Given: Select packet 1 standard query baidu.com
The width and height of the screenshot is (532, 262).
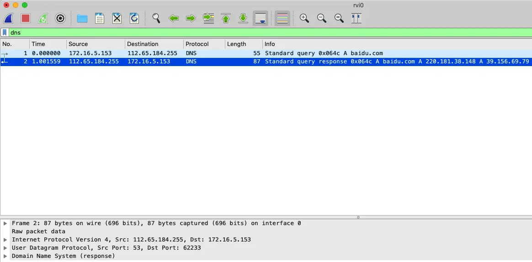Looking at the screenshot, I should 266,53.
